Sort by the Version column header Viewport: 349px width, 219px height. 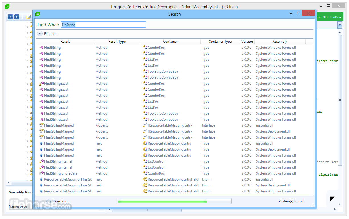pyautogui.click(x=247, y=42)
